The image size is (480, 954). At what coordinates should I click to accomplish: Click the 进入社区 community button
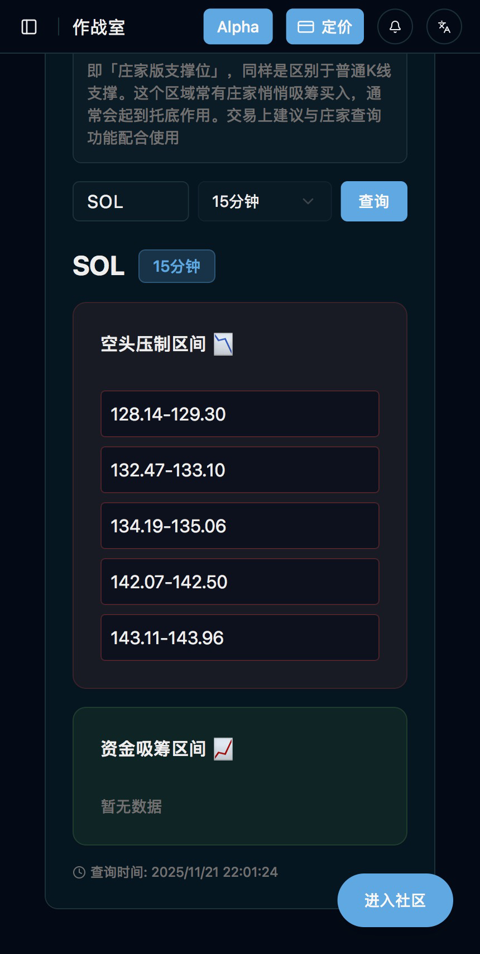point(395,900)
